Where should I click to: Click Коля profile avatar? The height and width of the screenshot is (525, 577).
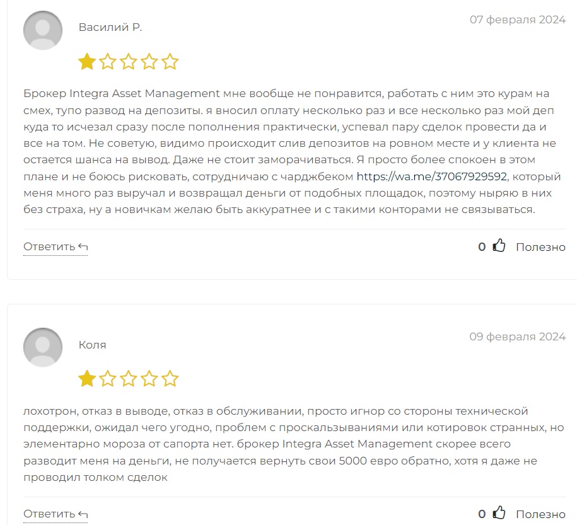(43, 347)
